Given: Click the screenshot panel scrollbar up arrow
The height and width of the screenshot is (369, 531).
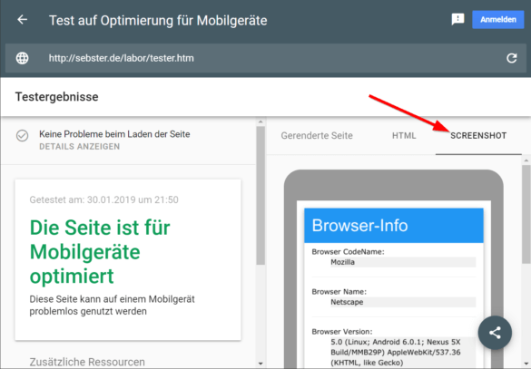Looking at the screenshot, I should pos(526,160).
